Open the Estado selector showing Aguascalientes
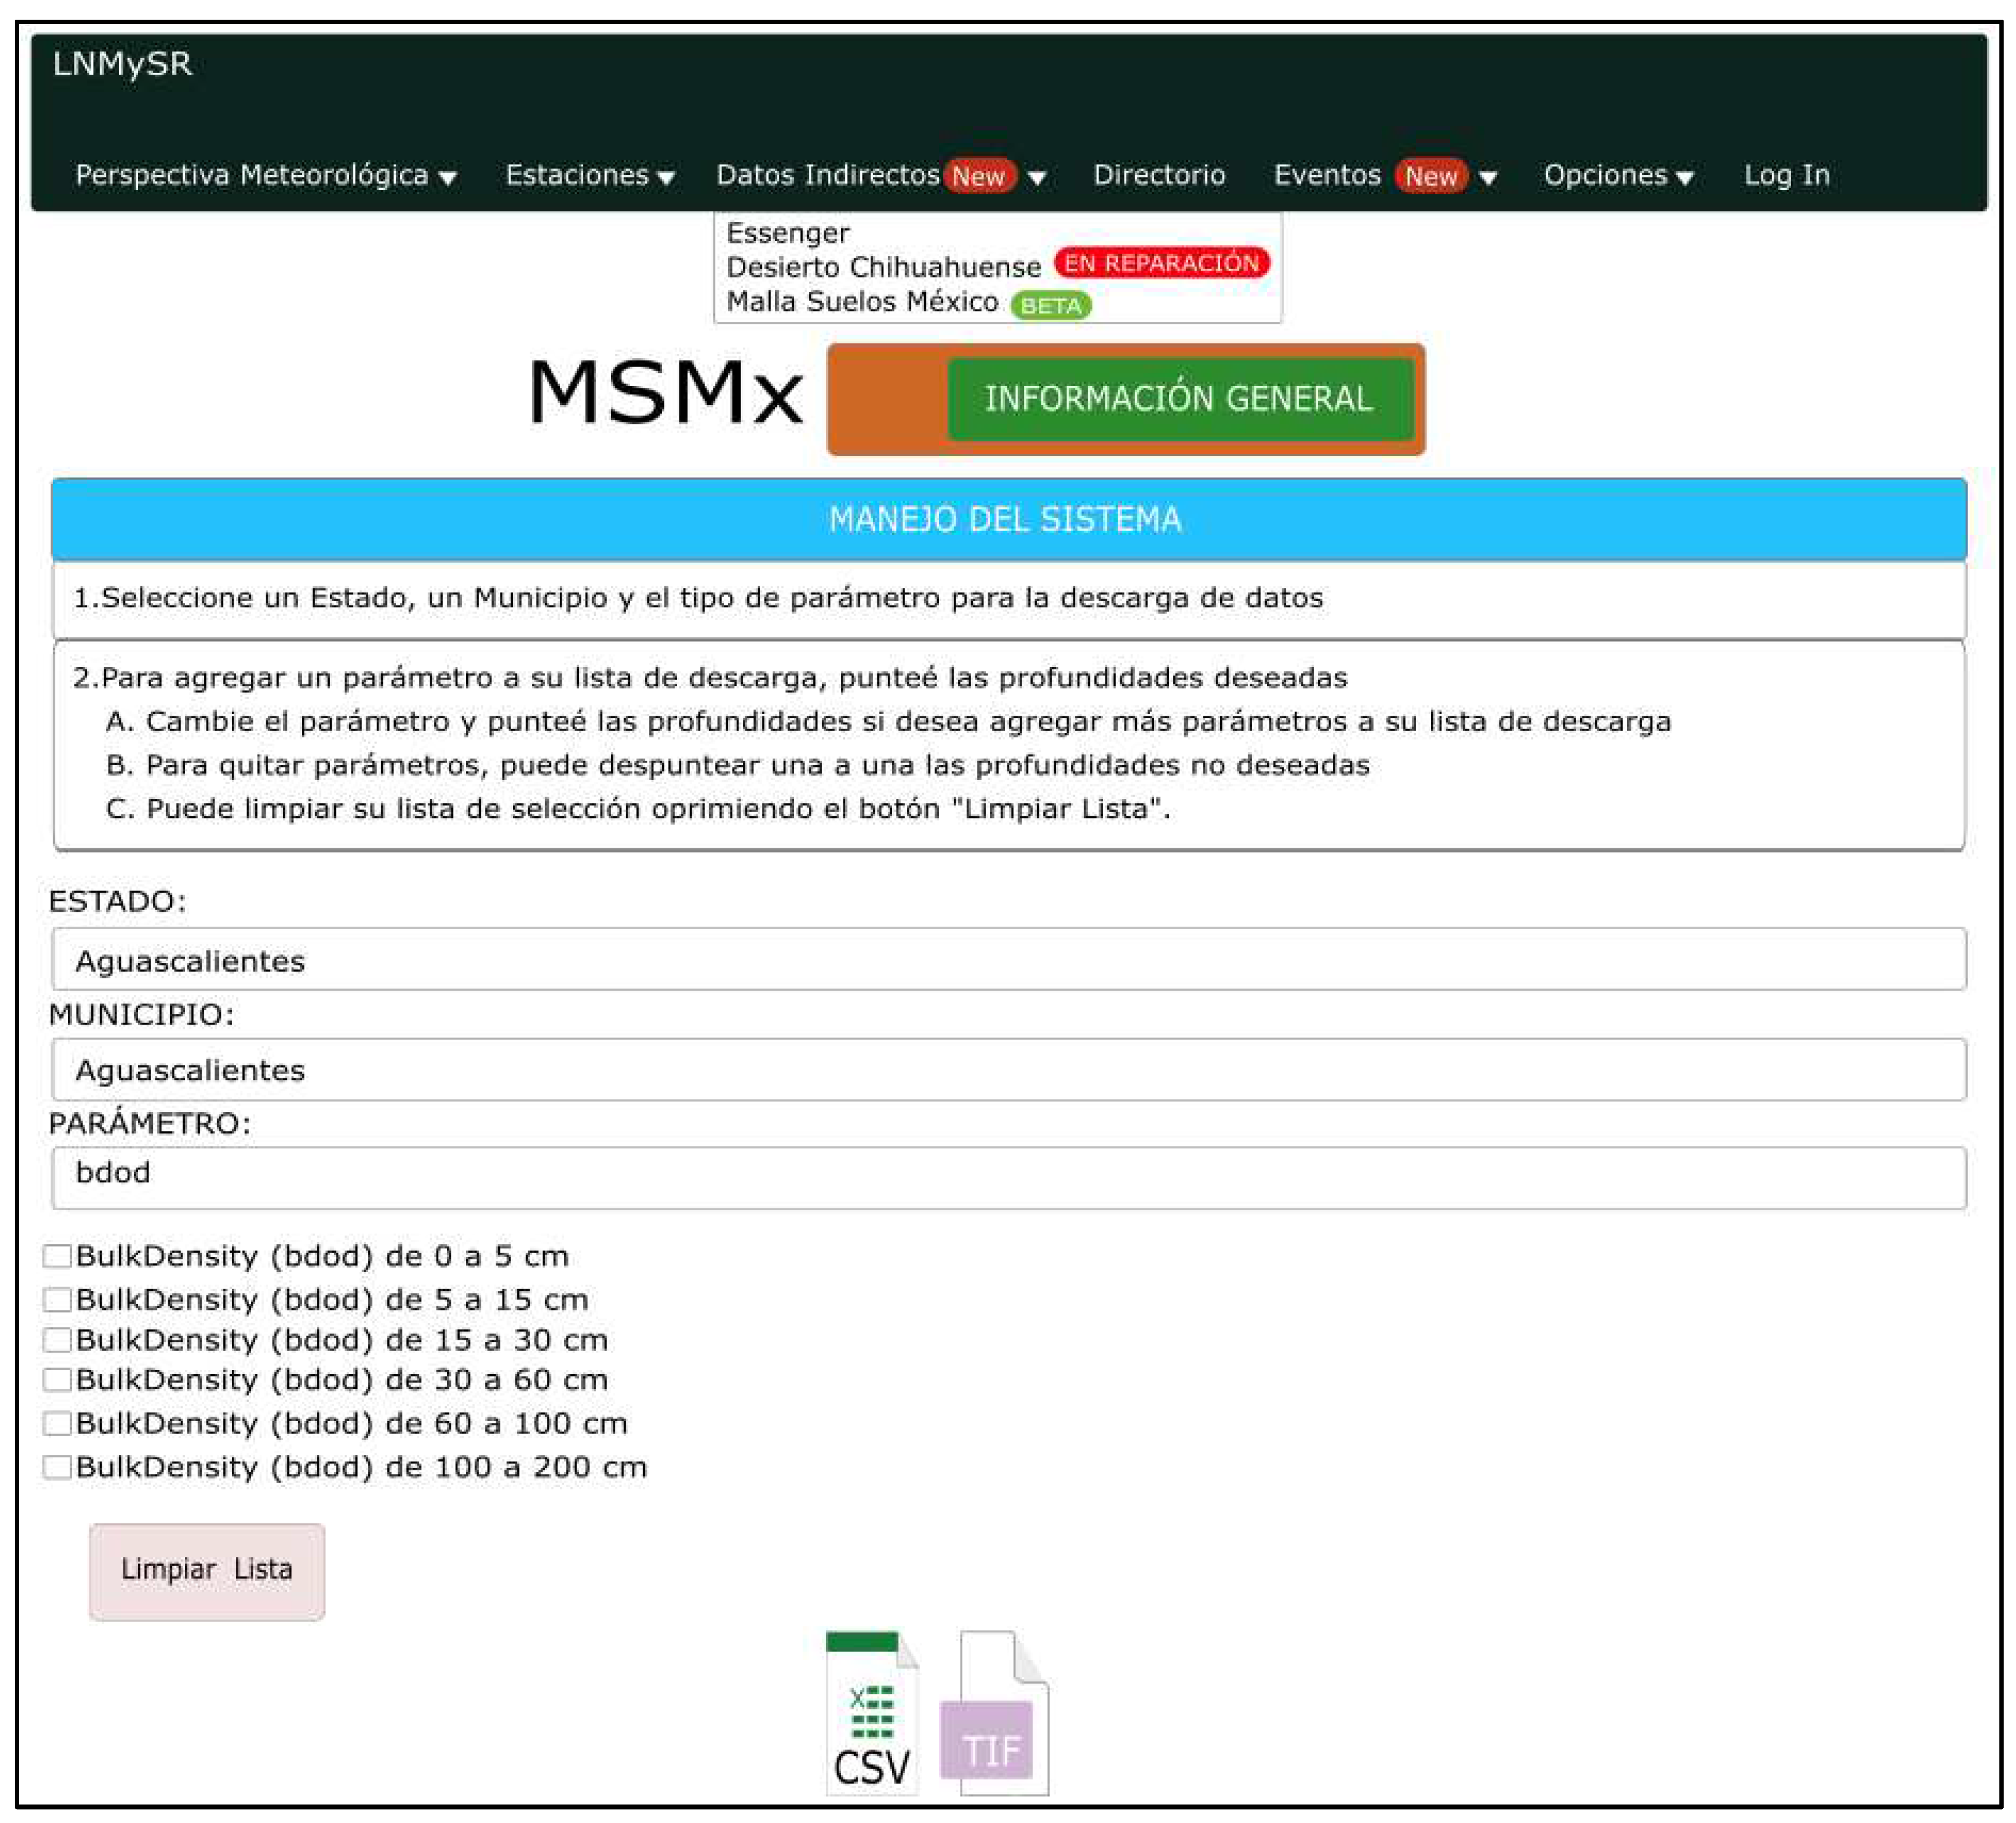 (1007, 961)
